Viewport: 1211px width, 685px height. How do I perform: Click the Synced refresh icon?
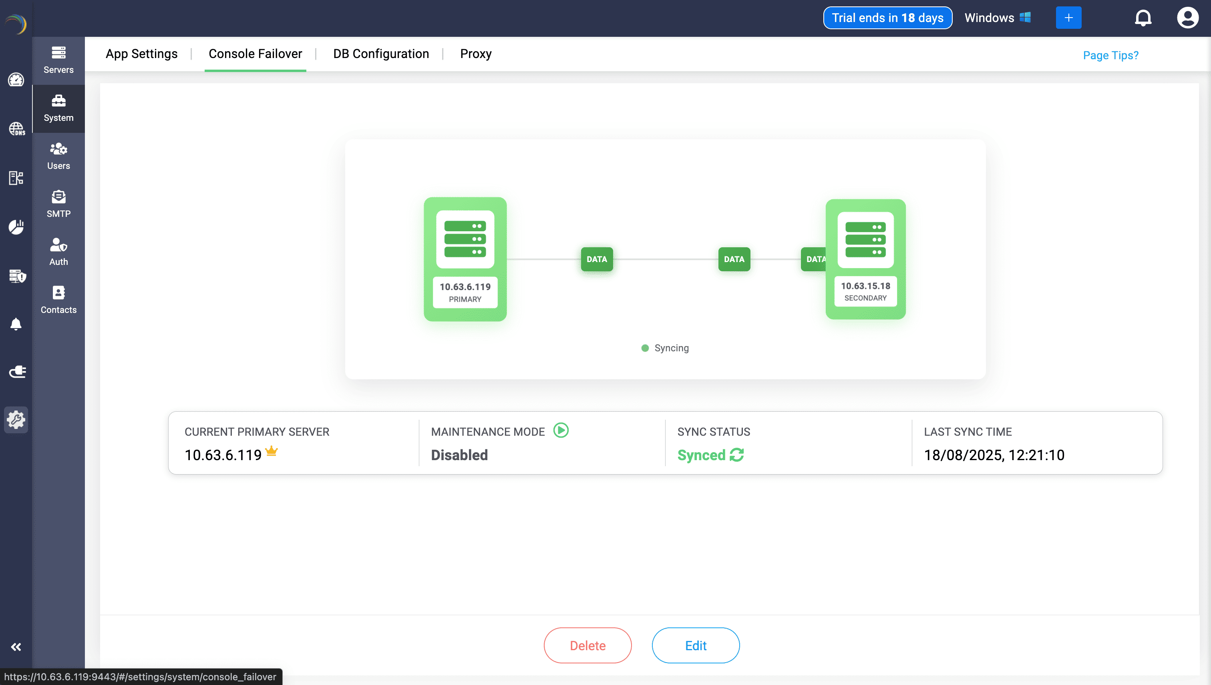736,455
